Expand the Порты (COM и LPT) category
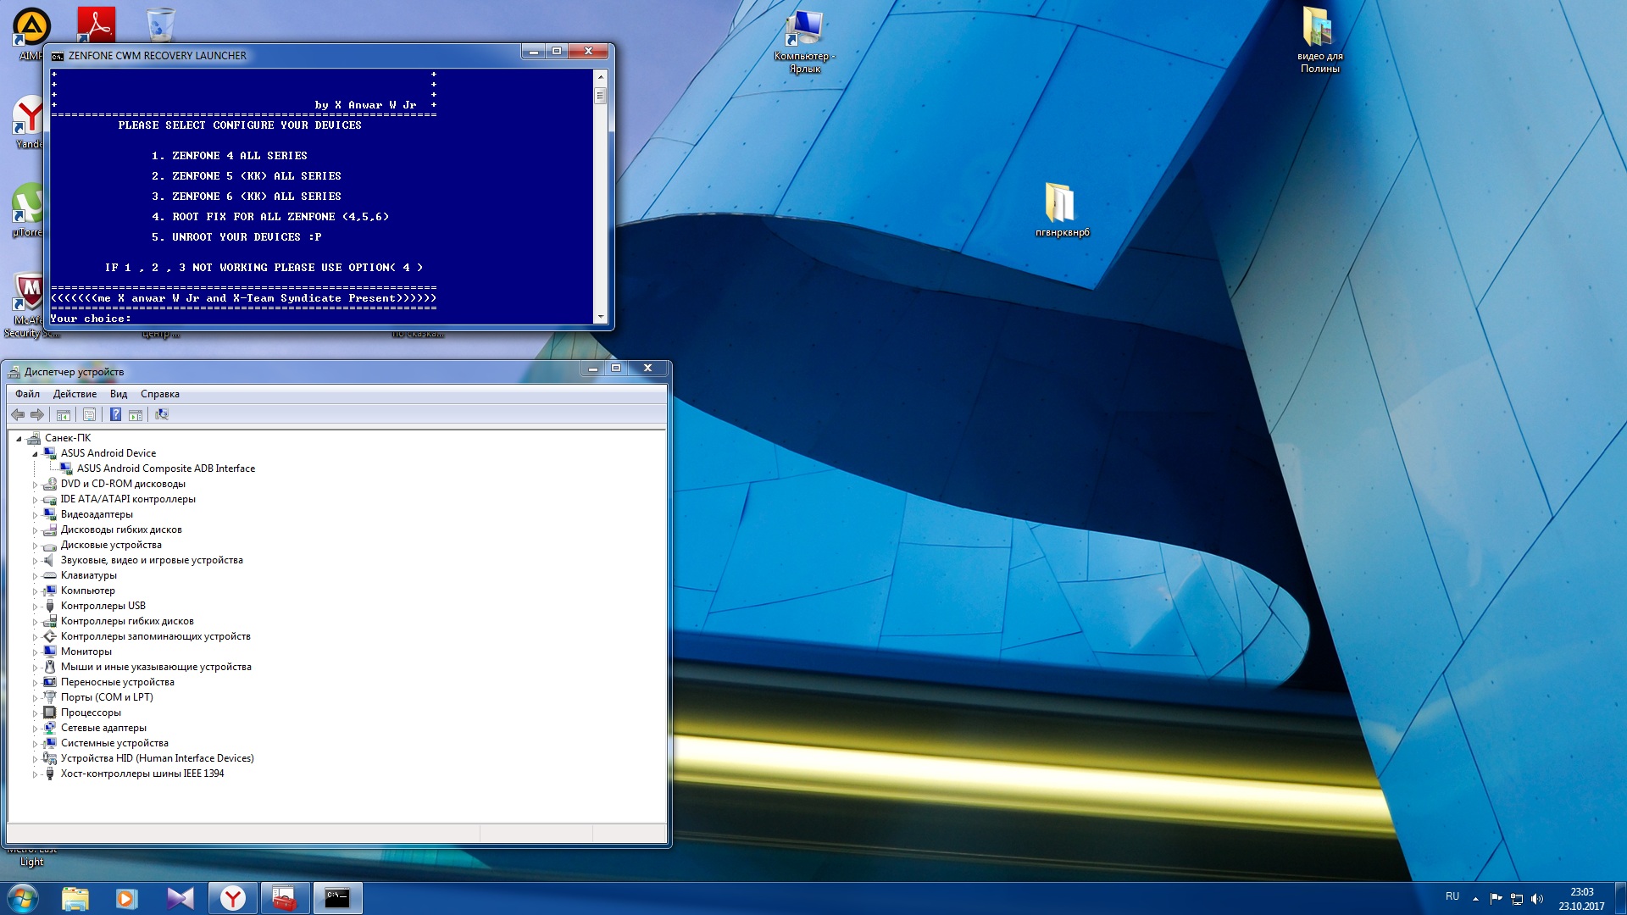 tap(36, 698)
